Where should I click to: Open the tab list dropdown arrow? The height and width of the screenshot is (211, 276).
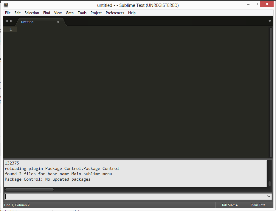click(x=270, y=21)
